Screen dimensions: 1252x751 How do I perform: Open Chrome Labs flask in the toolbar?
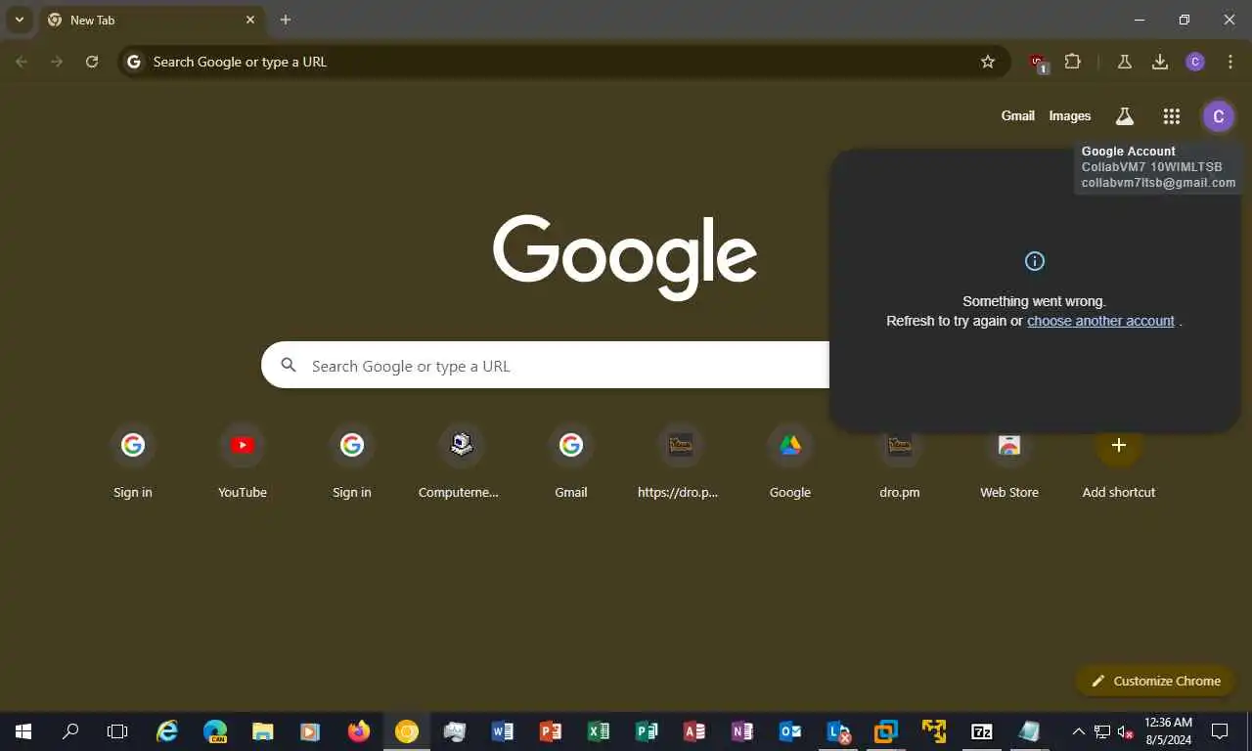click(x=1125, y=62)
